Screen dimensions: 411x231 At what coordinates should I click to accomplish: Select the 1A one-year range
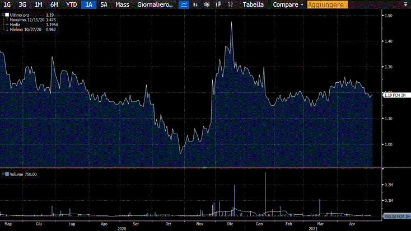[x=88, y=4]
